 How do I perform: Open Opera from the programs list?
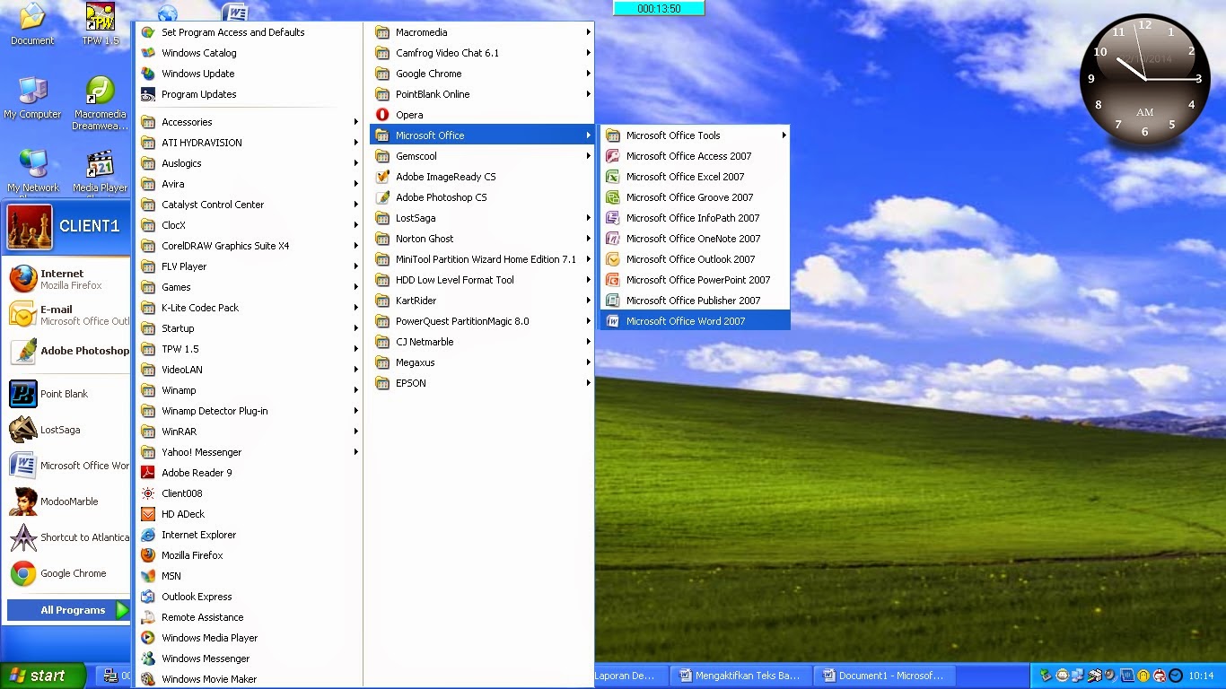(482, 115)
